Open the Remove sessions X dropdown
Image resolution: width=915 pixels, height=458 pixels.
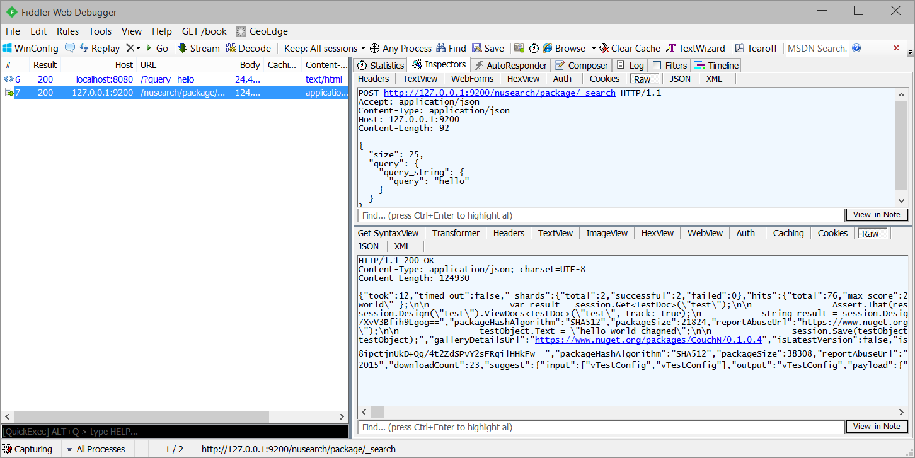(132, 48)
